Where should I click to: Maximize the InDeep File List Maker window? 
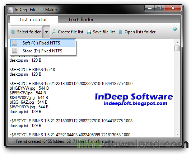coord(159,8)
